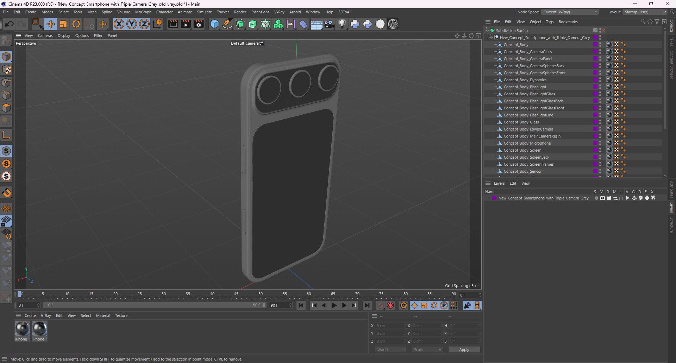Click the globe icon in top toolbar

(x=393, y=24)
